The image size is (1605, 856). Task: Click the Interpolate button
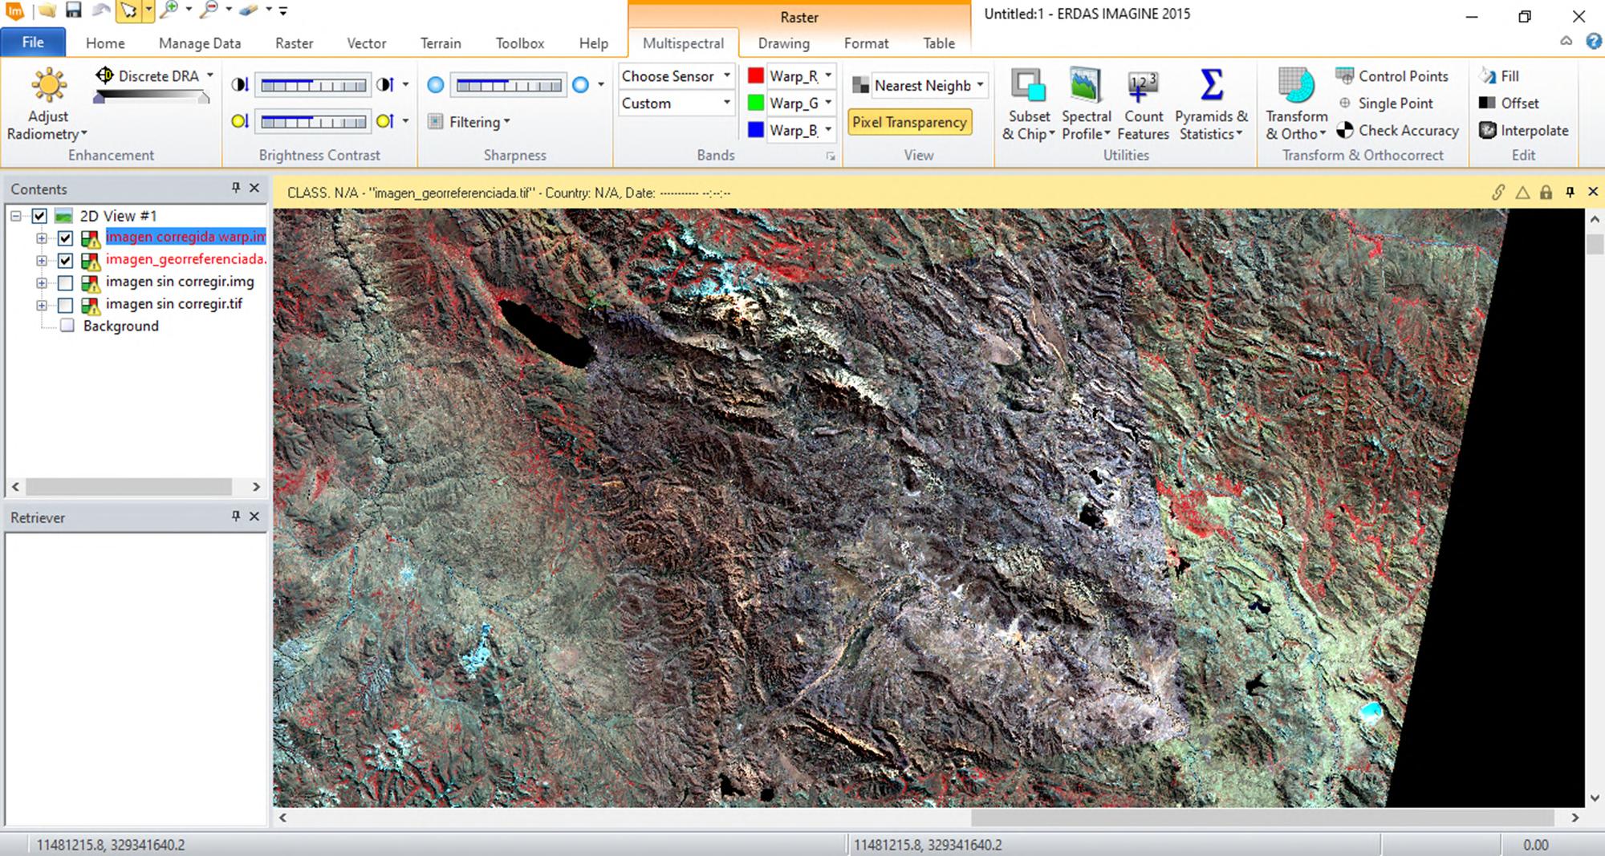pyautogui.click(x=1524, y=130)
